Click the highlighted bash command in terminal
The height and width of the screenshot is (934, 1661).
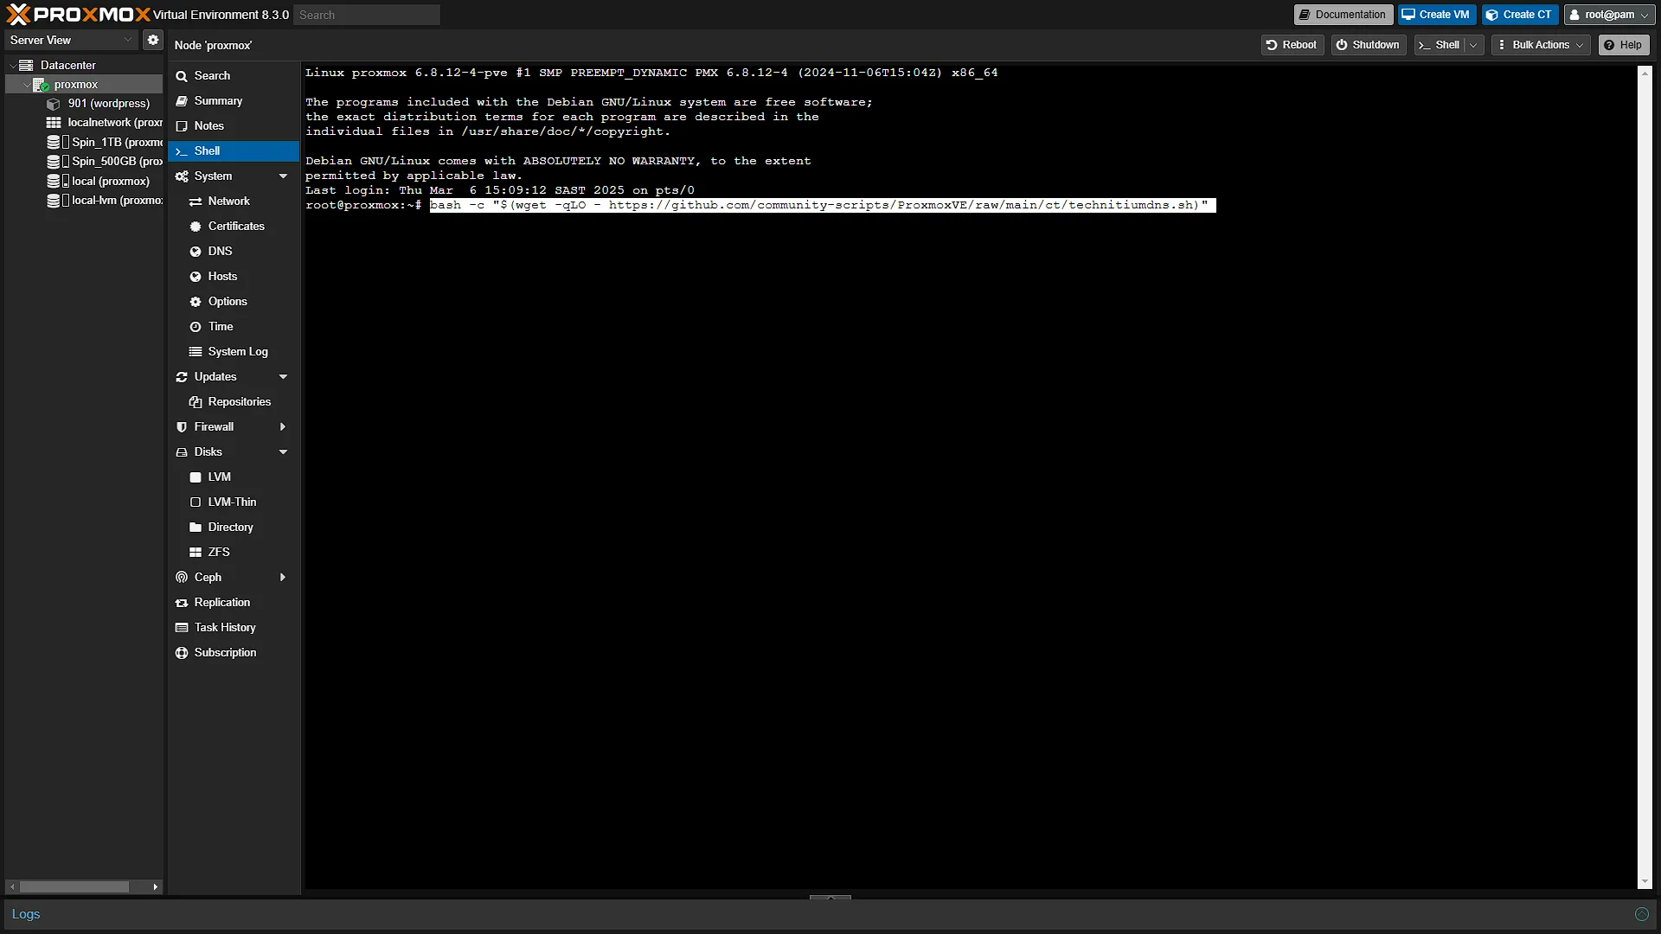coord(822,206)
